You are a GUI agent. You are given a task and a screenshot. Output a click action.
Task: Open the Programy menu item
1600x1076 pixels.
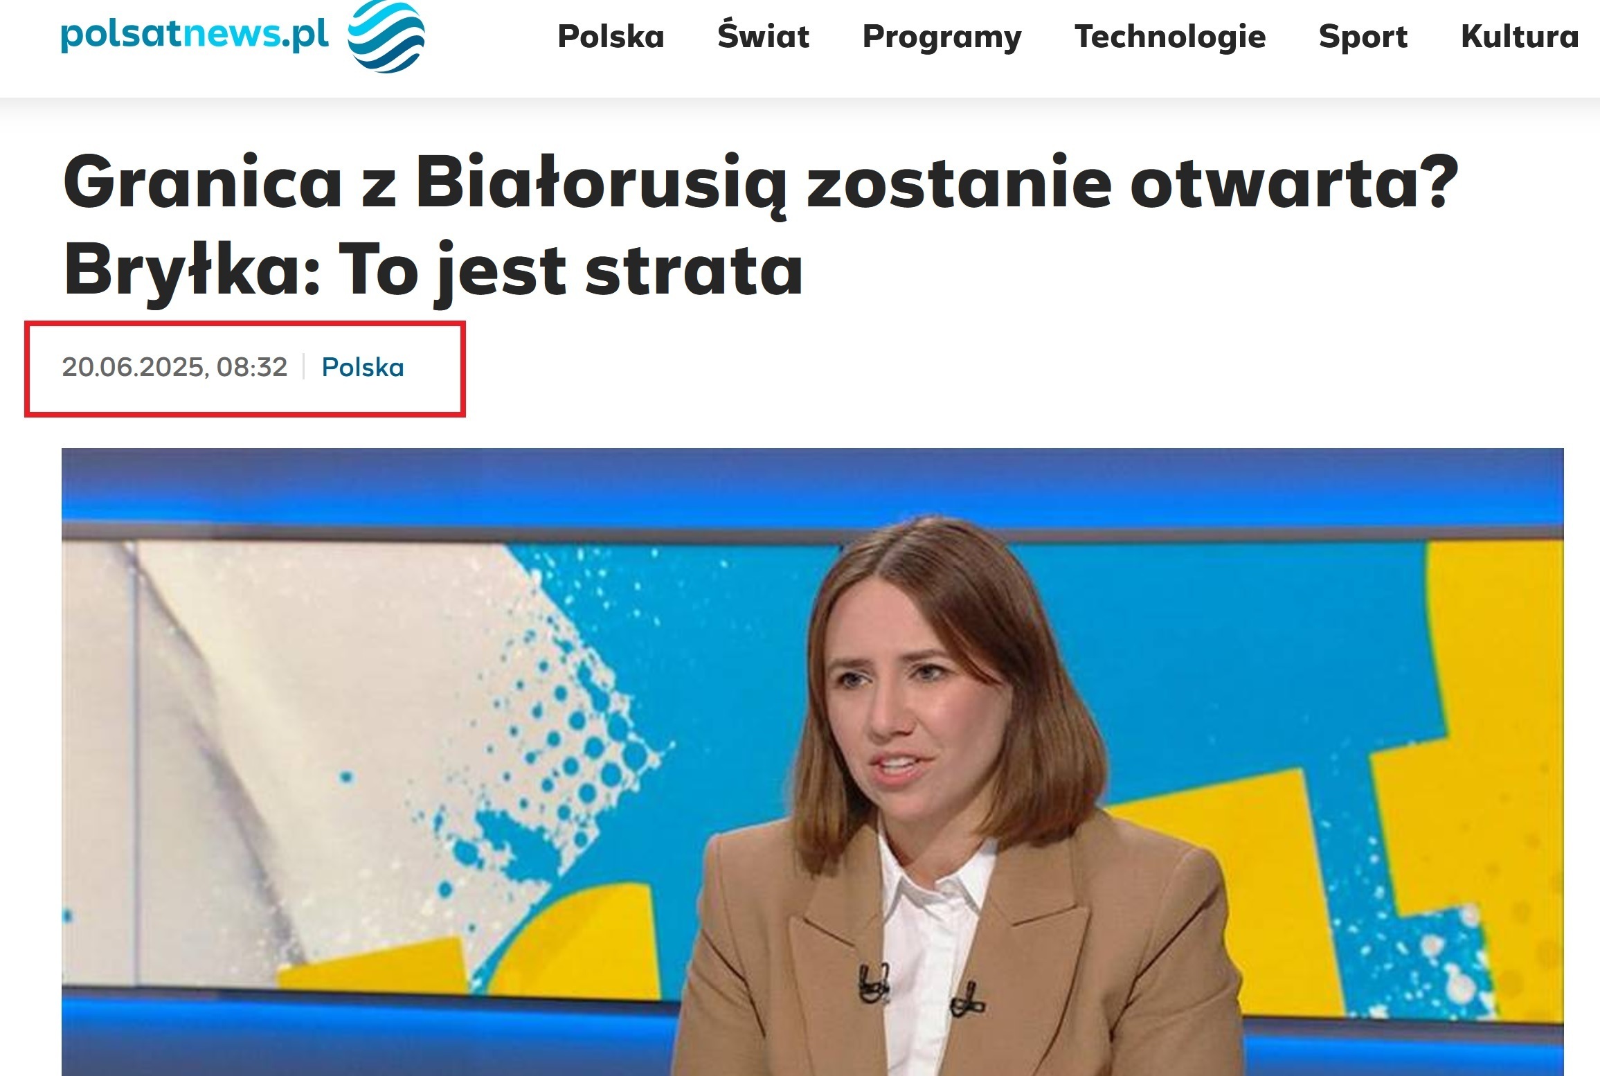[x=942, y=37]
